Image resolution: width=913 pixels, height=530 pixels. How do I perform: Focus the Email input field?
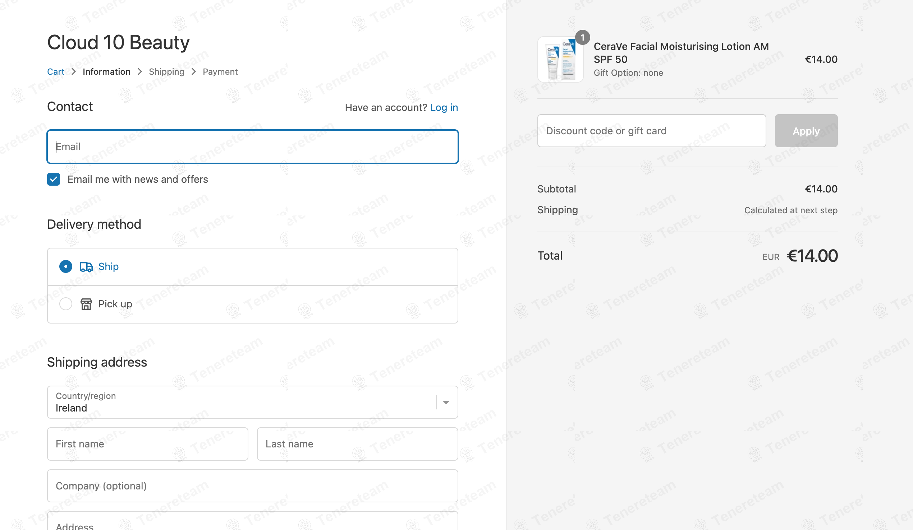tap(253, 147)
